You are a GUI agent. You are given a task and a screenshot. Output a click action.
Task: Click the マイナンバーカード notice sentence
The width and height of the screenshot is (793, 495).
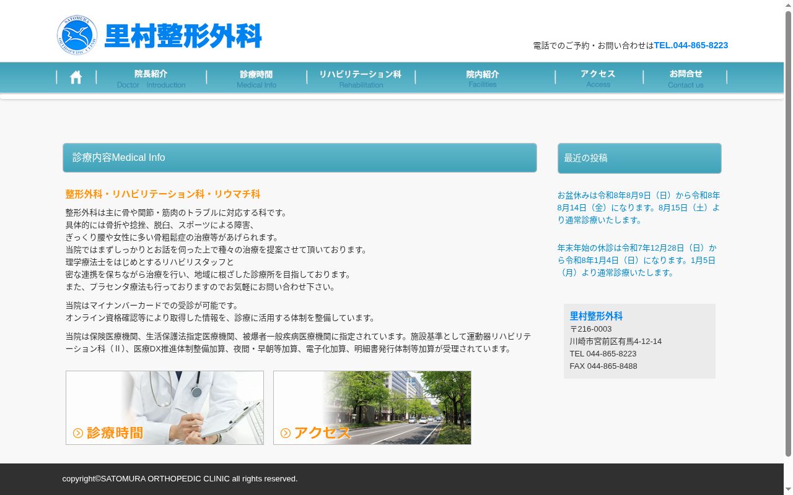pyautogui.click(x=152, y=306)
